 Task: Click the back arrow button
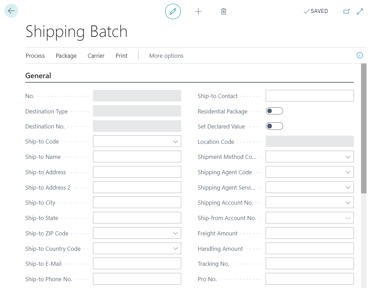coord(11,11)
